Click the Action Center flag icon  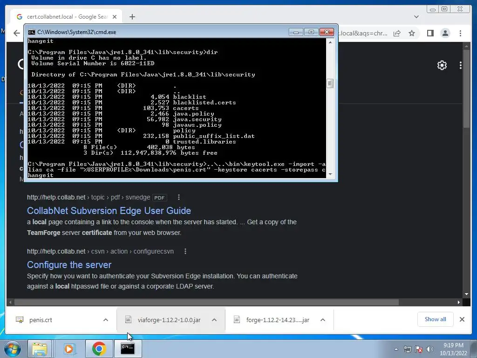click(x=419, y=349)
